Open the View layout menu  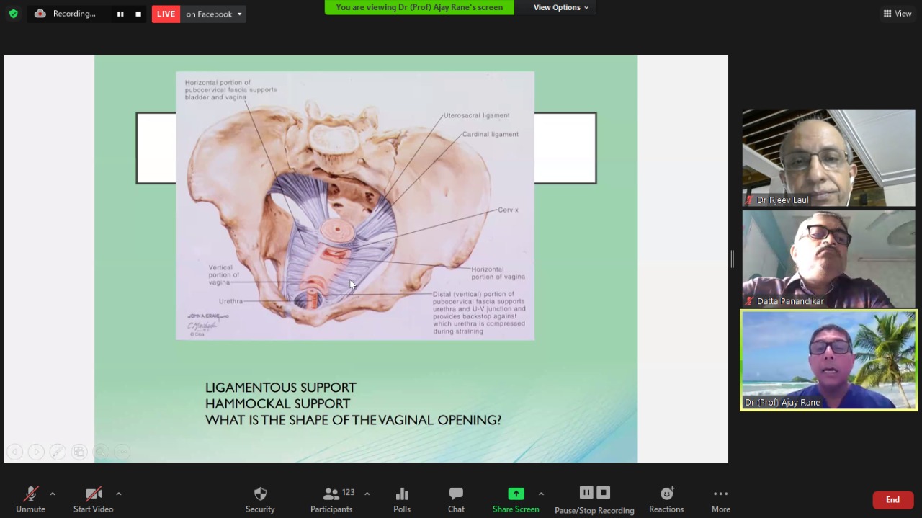point(898,14)
